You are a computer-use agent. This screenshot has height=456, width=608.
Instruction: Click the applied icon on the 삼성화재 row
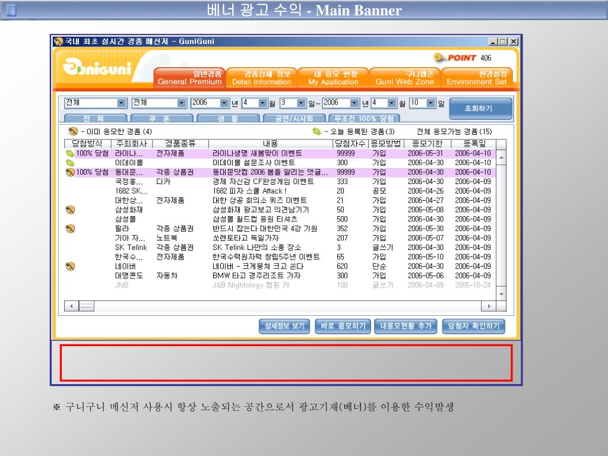point(70,210)
